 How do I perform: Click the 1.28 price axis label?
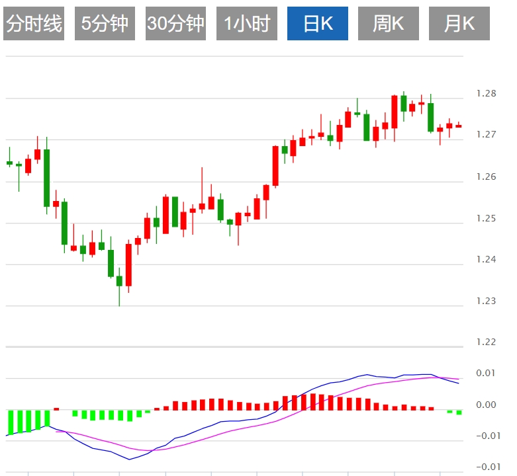[486, 94]
